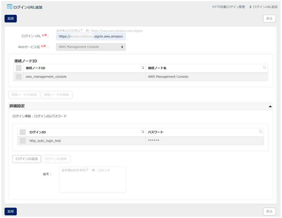Screen dimensions: 282x218
Task: Toggle select-all checkbox in ログインID table header
Action: click(x=23, y=132)
